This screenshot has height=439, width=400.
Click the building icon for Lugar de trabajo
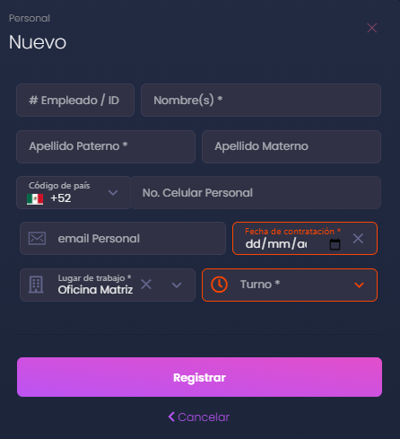(x=36, y=285)
